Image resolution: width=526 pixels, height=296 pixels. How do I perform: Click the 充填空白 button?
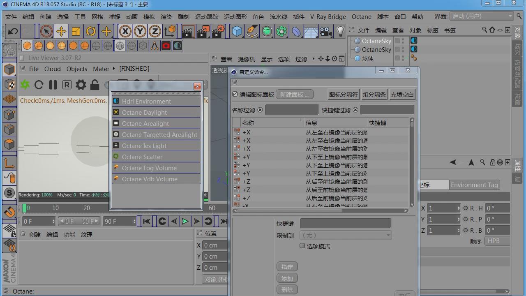[x=402, y=95]
